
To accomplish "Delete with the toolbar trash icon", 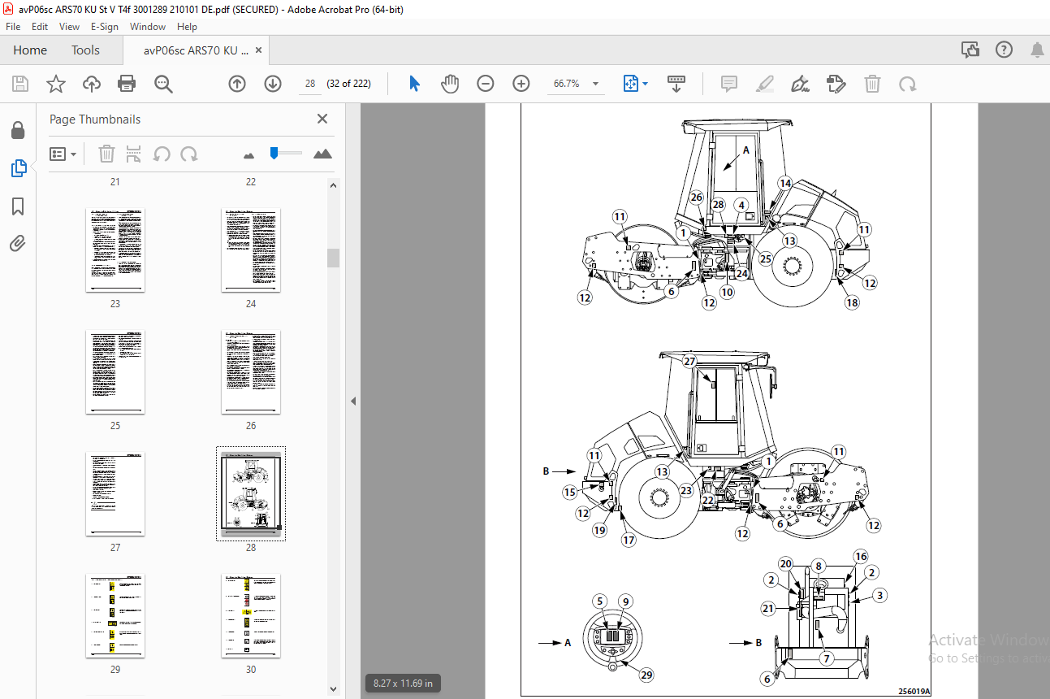I will click(x=872, y=84).
